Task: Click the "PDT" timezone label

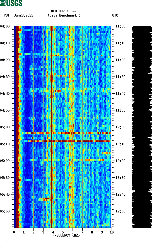Action: click(x=6, y=15)
